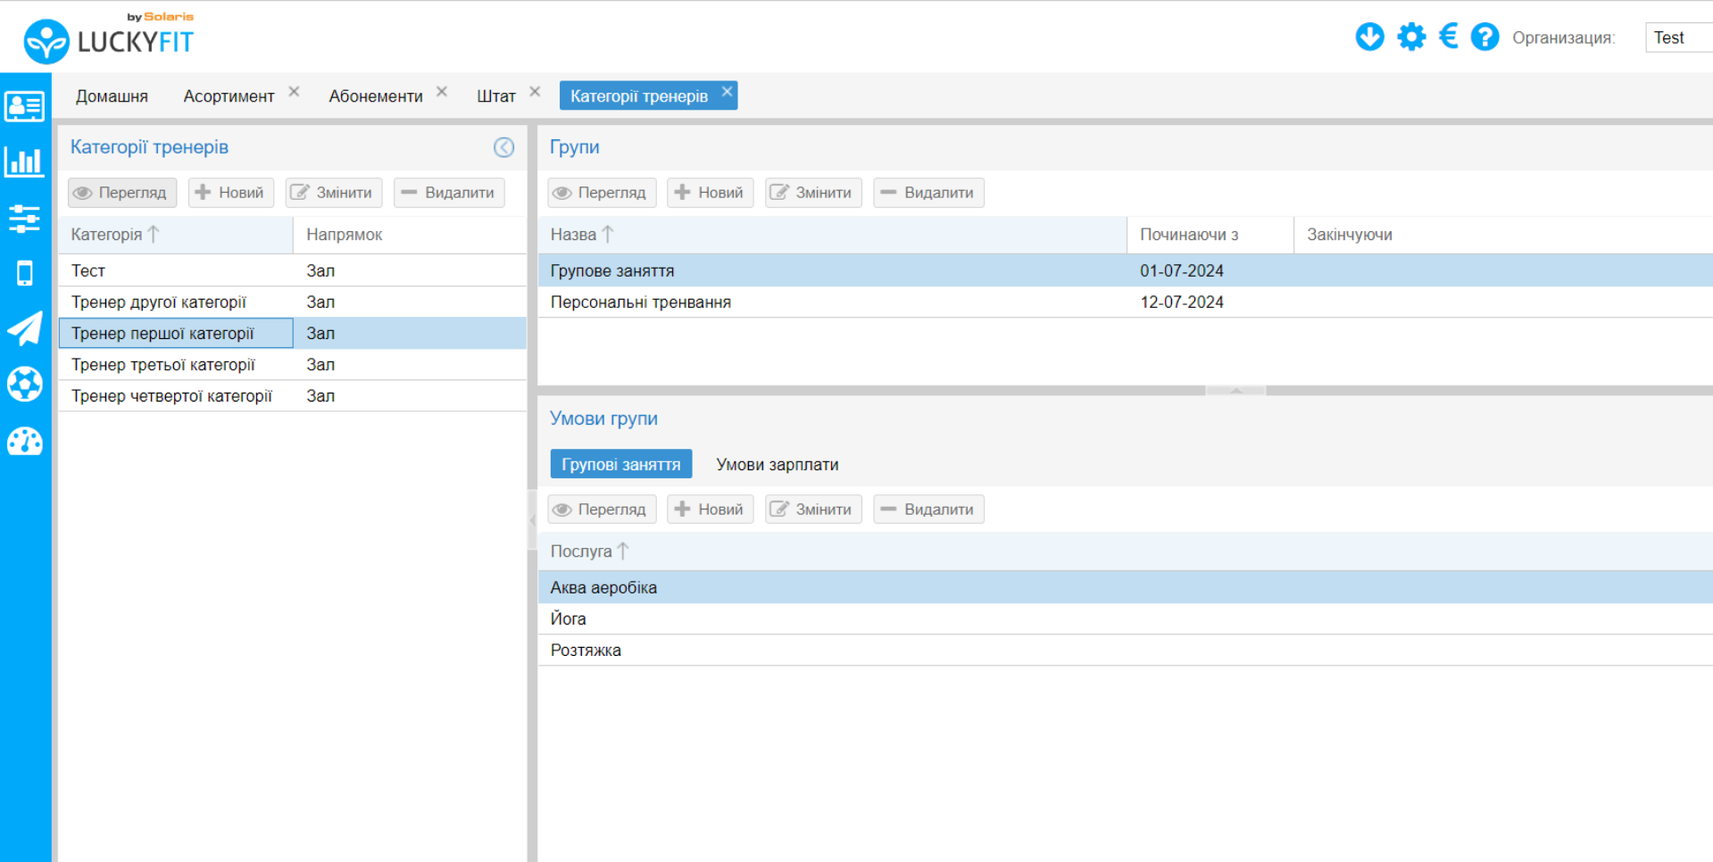The width and height of the screenshot is (1713, 862).
Task: Click Перегляд in Групи toolbar
Action: [x=602, y=193]
